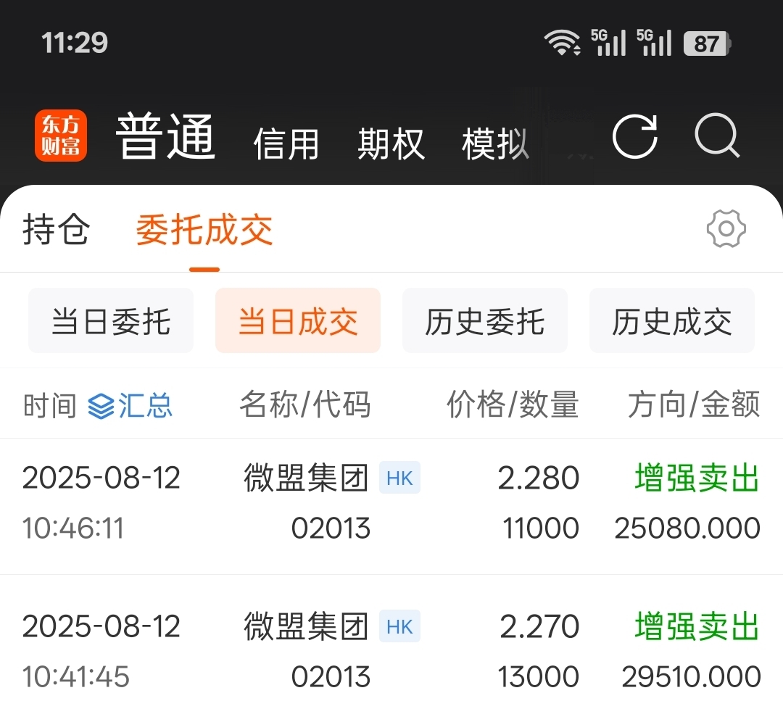Open the settings gear icon
The height and width of the screenshot is (722, 783).
726,228
